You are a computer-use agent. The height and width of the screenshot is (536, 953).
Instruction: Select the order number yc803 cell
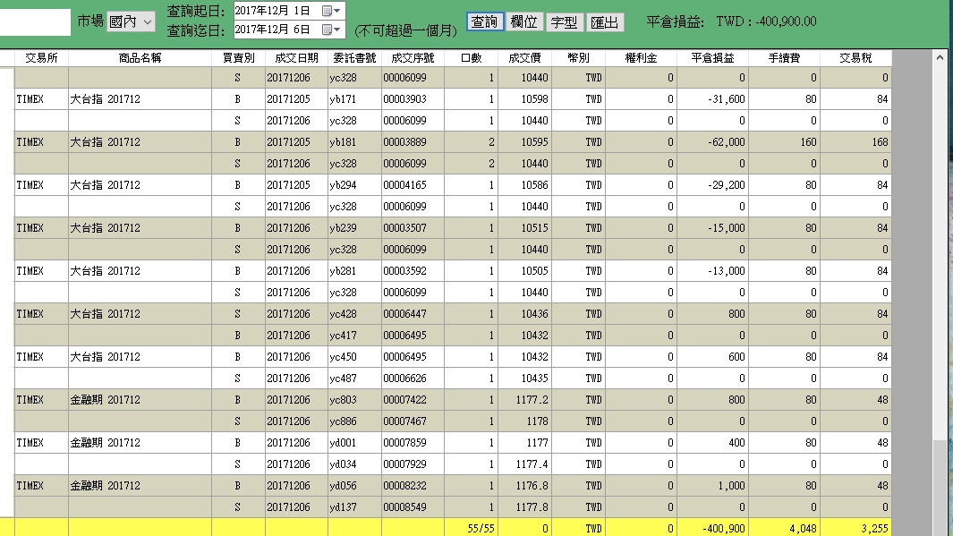coord(354,400)
